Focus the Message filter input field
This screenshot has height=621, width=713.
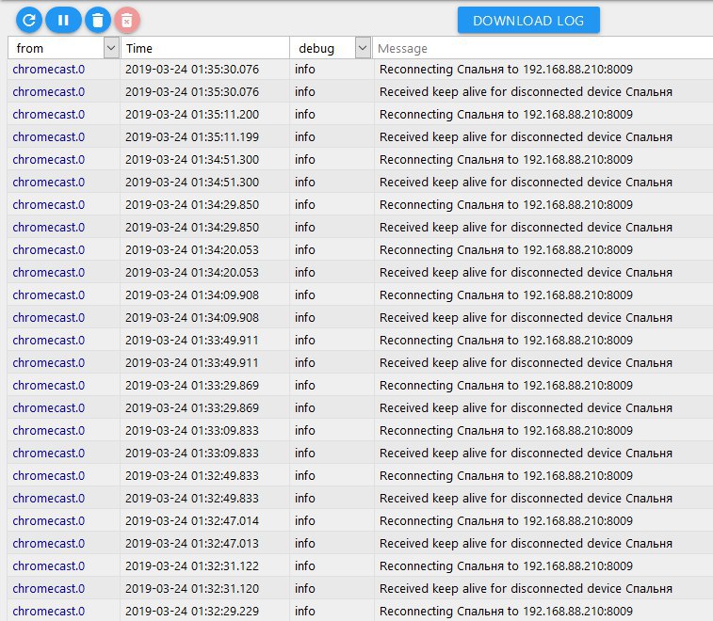tap(543, 48)
